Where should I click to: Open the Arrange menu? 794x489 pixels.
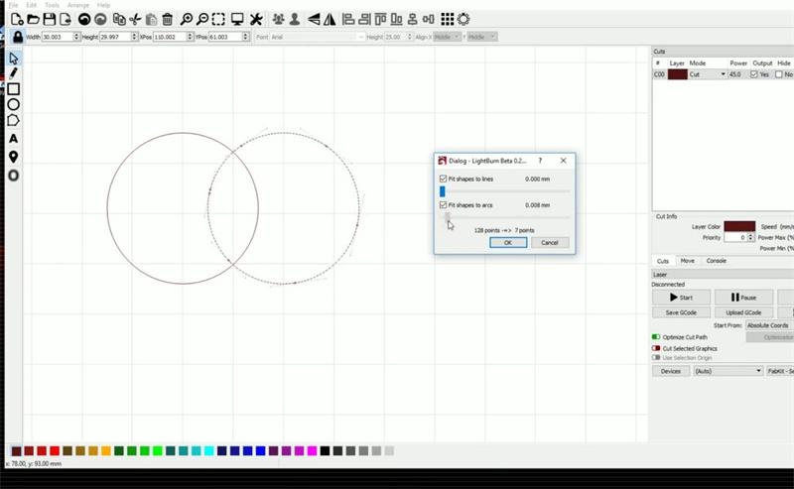78,5
